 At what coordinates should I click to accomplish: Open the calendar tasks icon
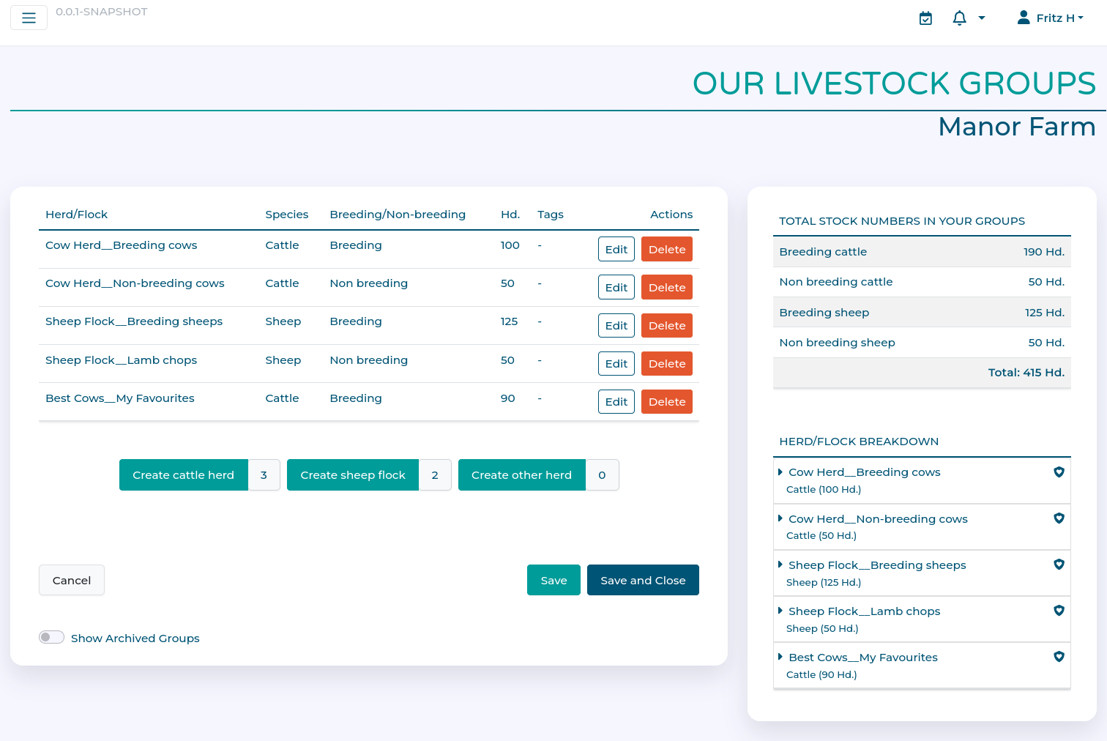pyautogui.click(x=925, y=18)
